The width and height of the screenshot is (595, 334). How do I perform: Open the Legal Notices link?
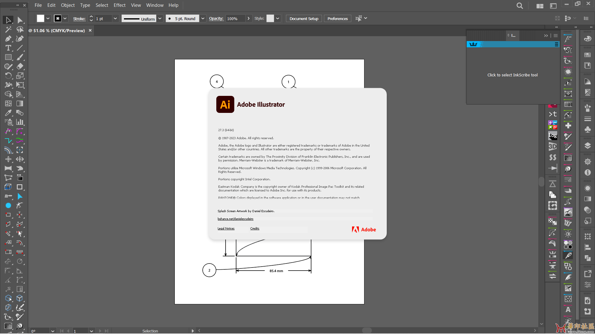[226, 229]
